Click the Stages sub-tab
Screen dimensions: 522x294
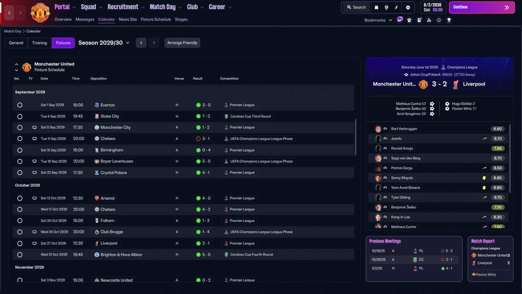click(x=181, y=19)
